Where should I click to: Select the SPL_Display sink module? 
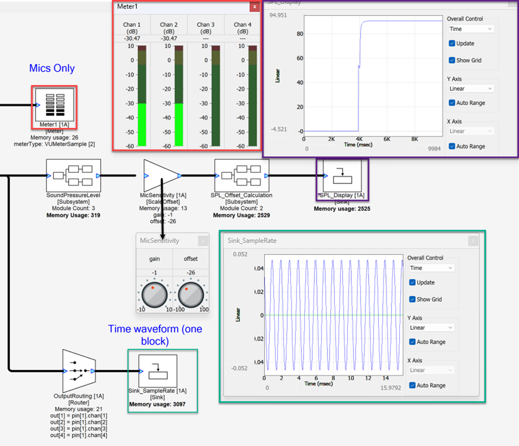pos(342,176)
